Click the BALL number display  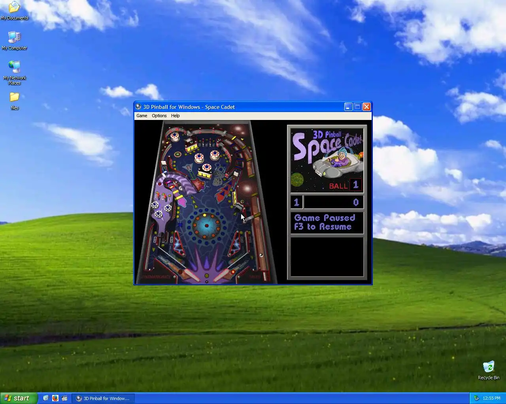(x=356, y=185)
